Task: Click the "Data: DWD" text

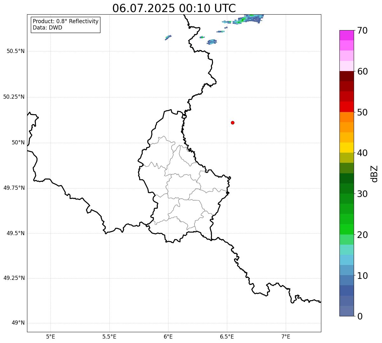Action: (x=47, y=28)
